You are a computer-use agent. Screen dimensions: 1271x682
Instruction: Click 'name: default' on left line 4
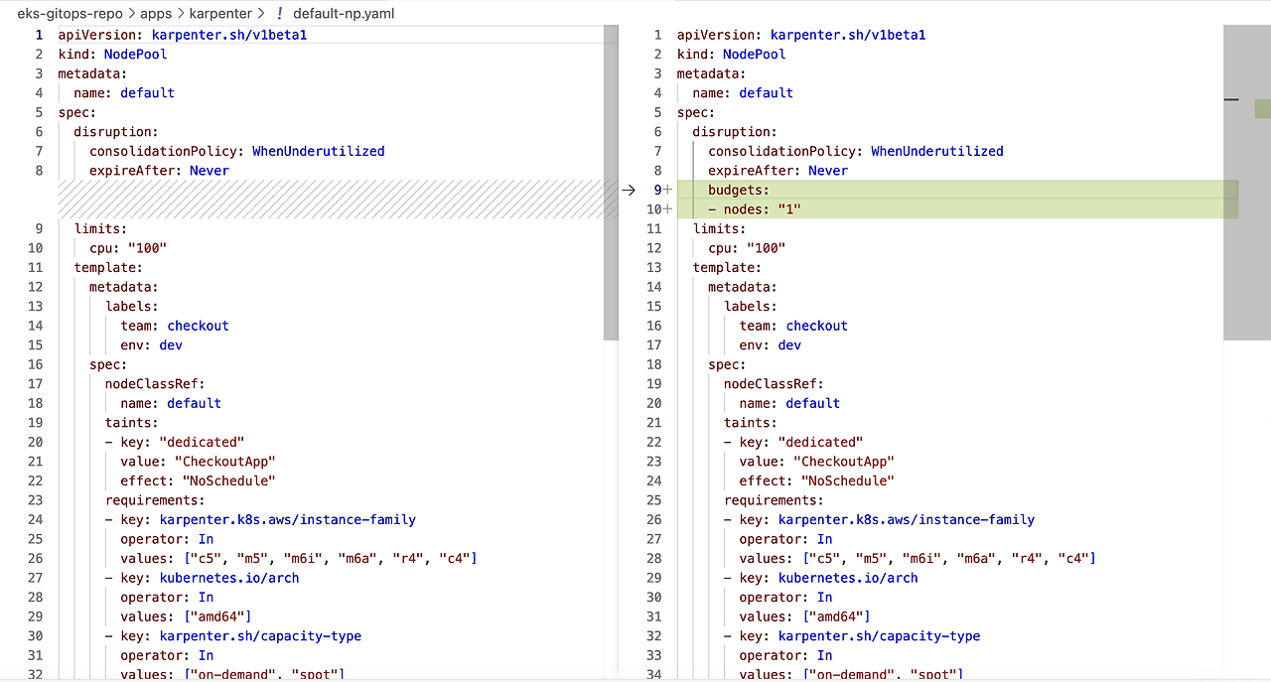coord(124,93)
